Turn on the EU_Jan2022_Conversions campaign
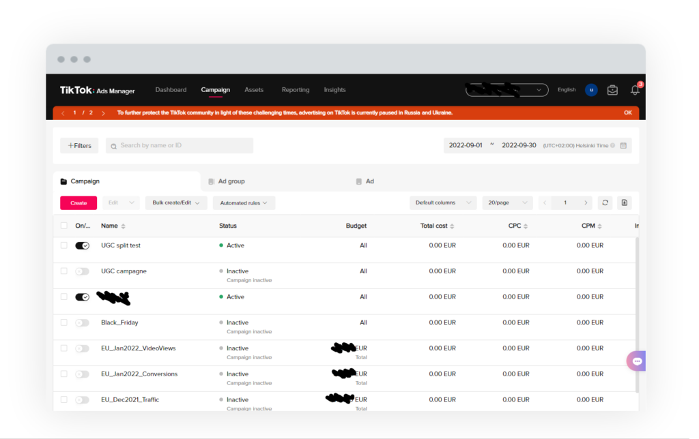 [82, 374]
